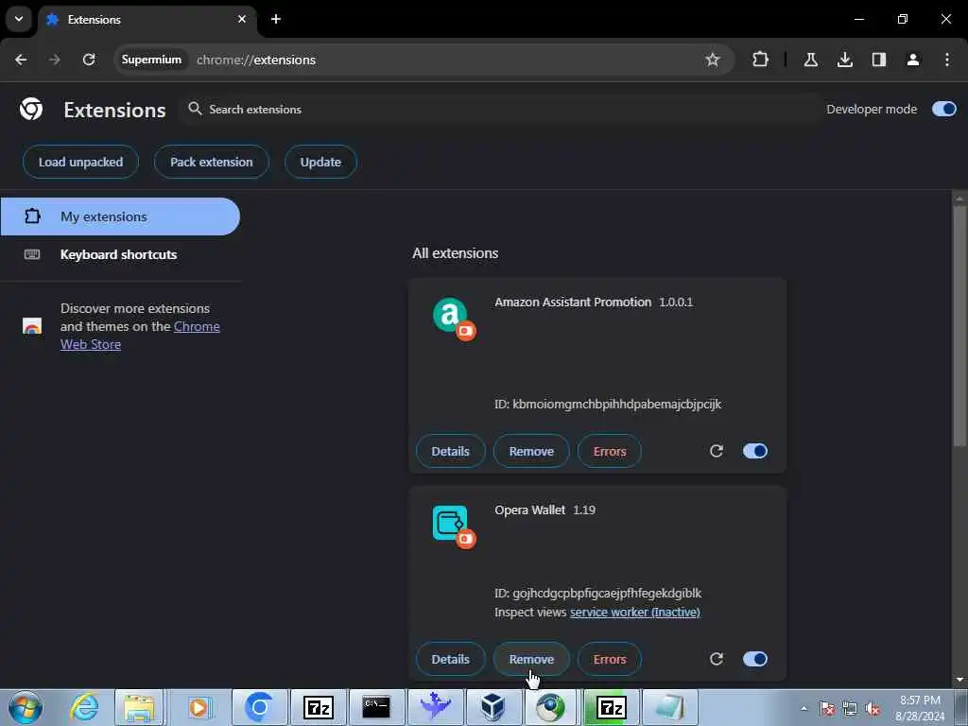Viewport: 968px width, 726px height.
Task: Go back using the browser back arrow
Action: (x=21, y=60)
